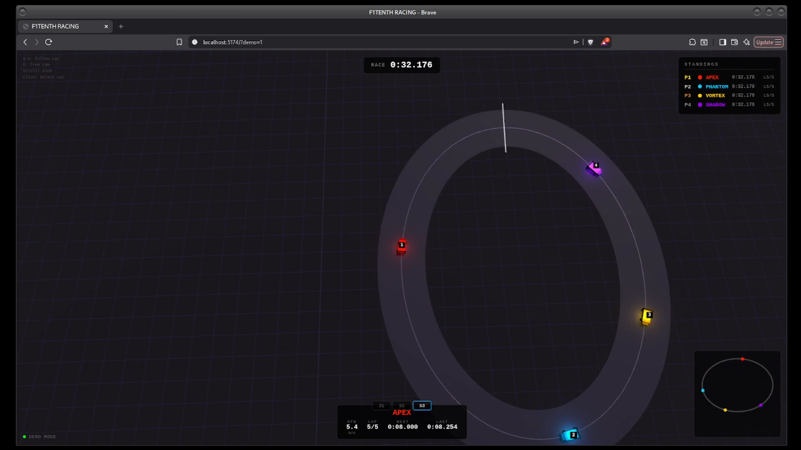Switch to the S2 sector tab
801x450 pixels.
(401, 405)
